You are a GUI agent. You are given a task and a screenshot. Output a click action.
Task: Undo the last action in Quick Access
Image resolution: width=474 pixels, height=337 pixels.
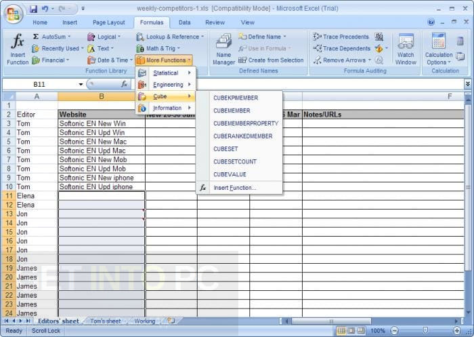(45, 9)
